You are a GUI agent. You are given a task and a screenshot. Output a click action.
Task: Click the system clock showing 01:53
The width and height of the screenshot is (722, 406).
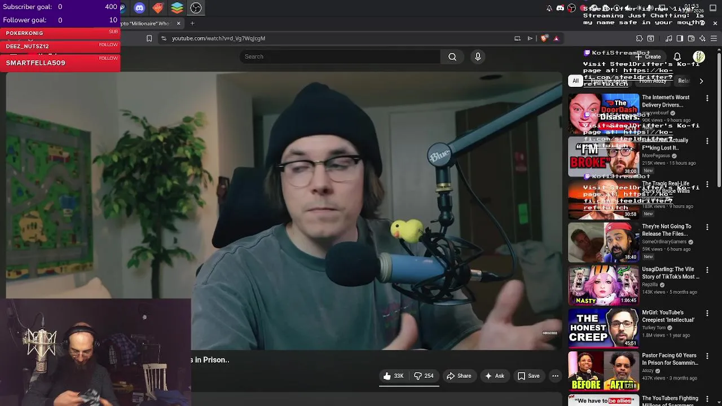tap(692, 8)
